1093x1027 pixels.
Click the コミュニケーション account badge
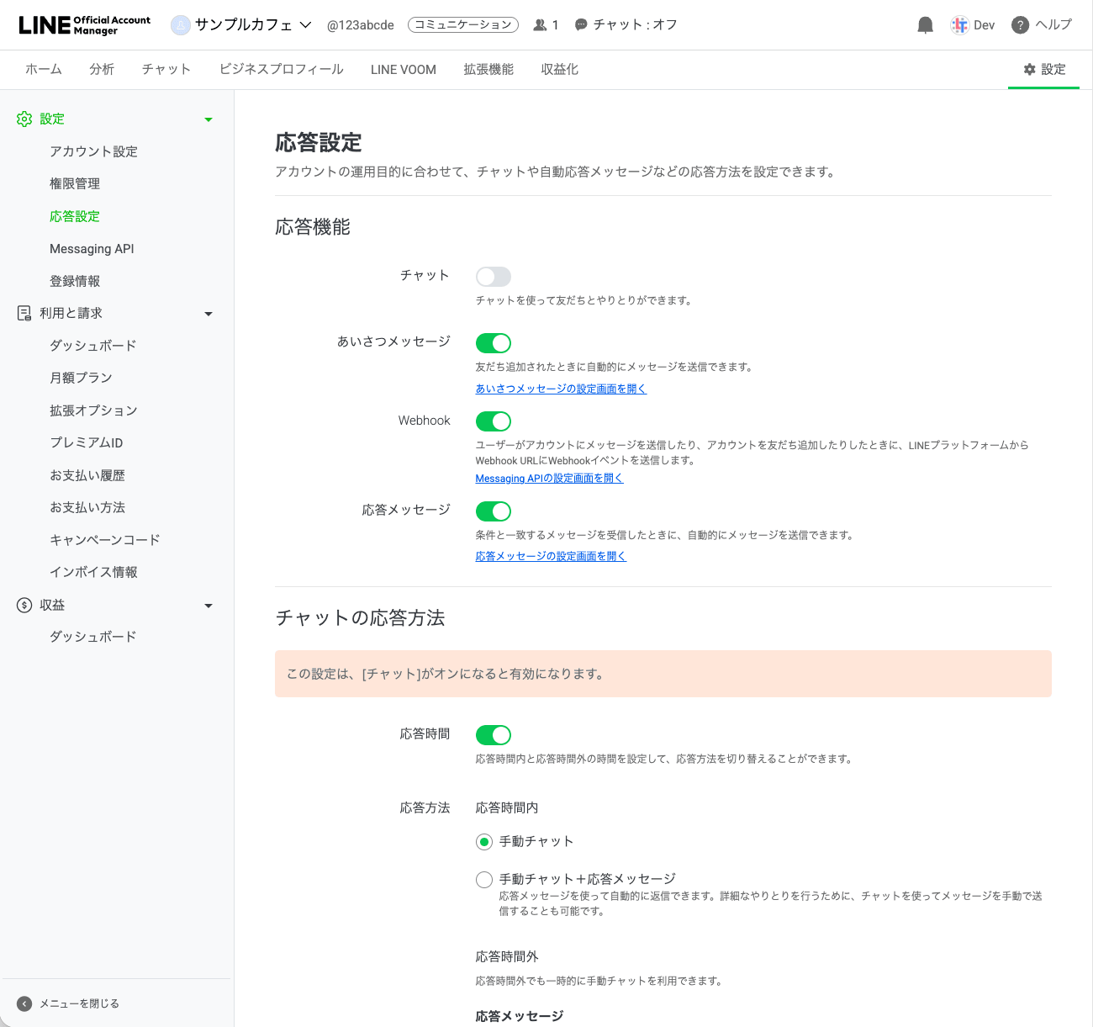[x=463, y=25]
